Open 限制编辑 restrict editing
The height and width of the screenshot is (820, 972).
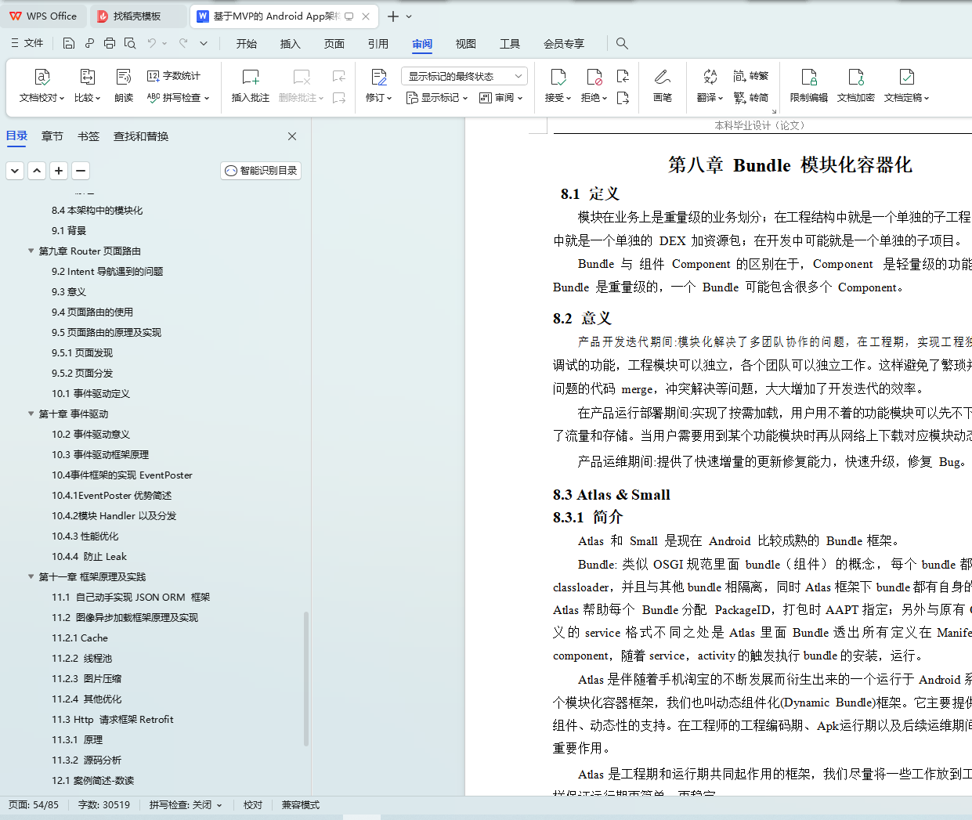[x=809, y=85]
